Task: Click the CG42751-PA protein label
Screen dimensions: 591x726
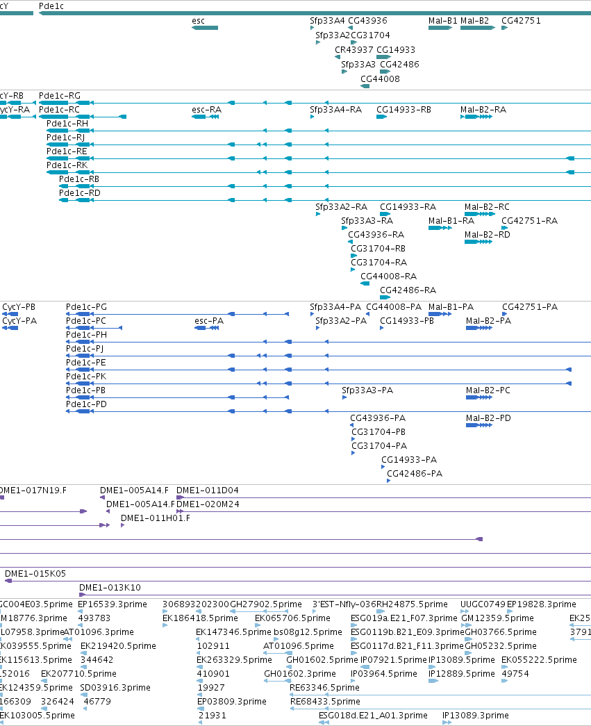Action: click(x=530, y=307)
